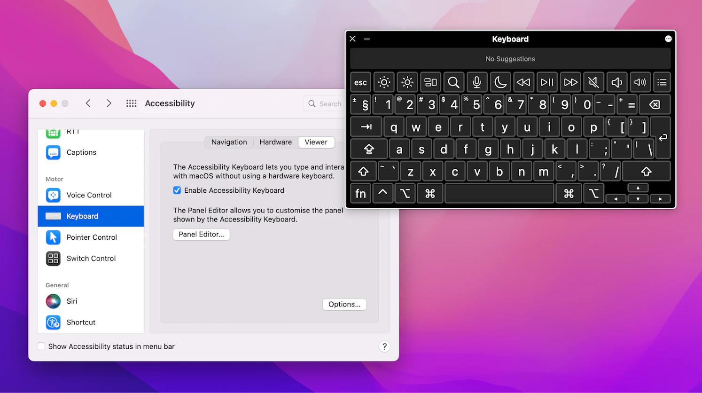
Task: Uncheck Enable Accessibility Keyboard
Action: tap(177, 190)
